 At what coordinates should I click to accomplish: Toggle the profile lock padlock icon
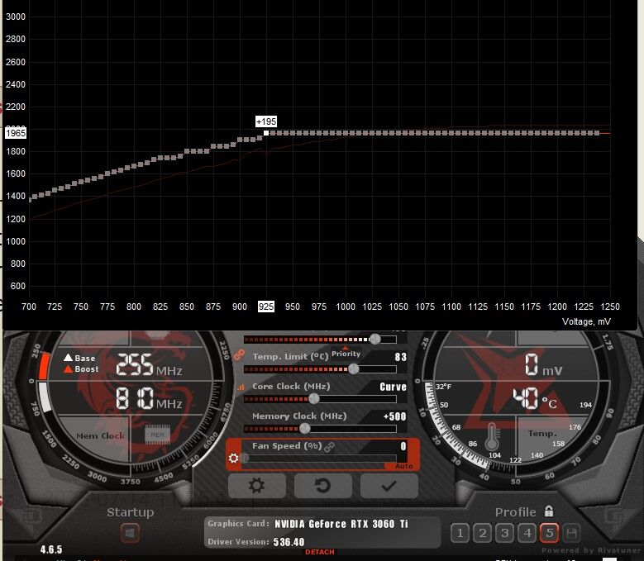coord(549,511)
